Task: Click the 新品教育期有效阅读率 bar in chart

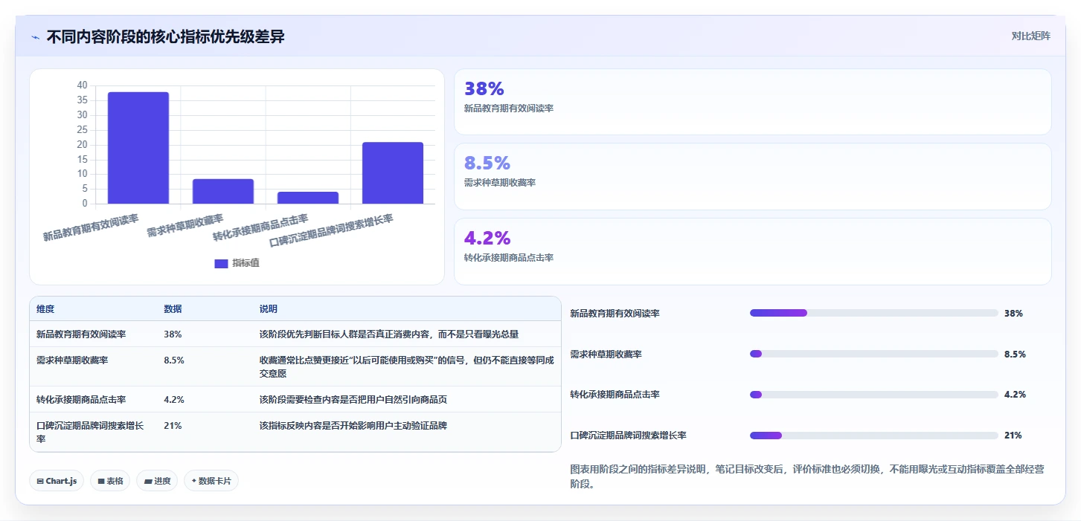Action: (x=138, y=148)
